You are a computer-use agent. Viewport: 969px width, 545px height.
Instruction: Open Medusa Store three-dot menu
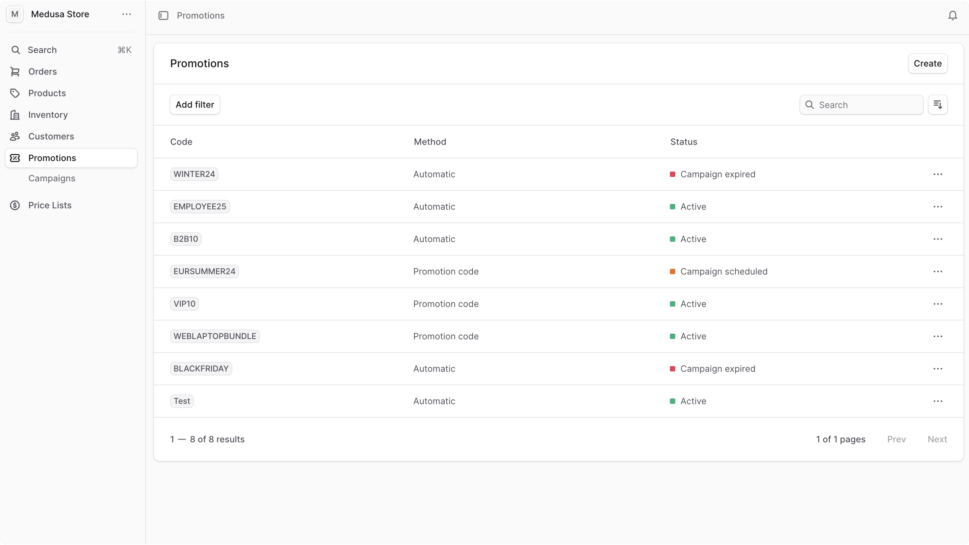tap(126, 14)
